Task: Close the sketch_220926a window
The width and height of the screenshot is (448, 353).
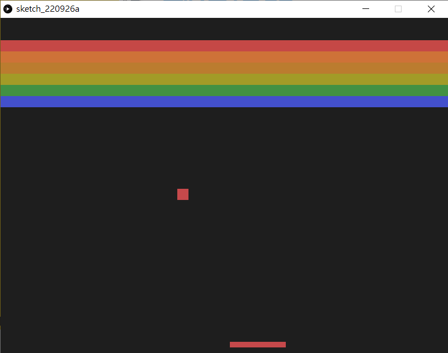Action: tap(431, 9)
